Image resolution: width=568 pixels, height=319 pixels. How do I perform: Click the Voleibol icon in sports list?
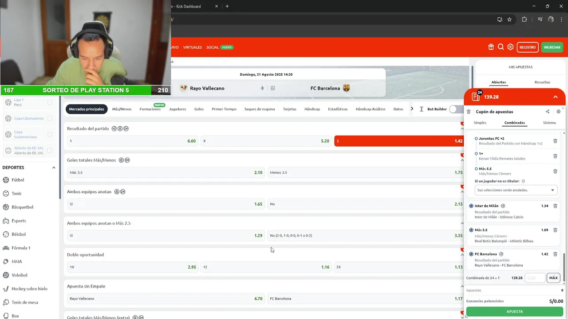6,275
